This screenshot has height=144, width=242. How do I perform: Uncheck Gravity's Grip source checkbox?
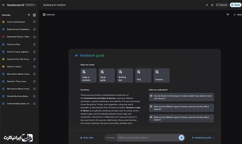click(34, 59)
